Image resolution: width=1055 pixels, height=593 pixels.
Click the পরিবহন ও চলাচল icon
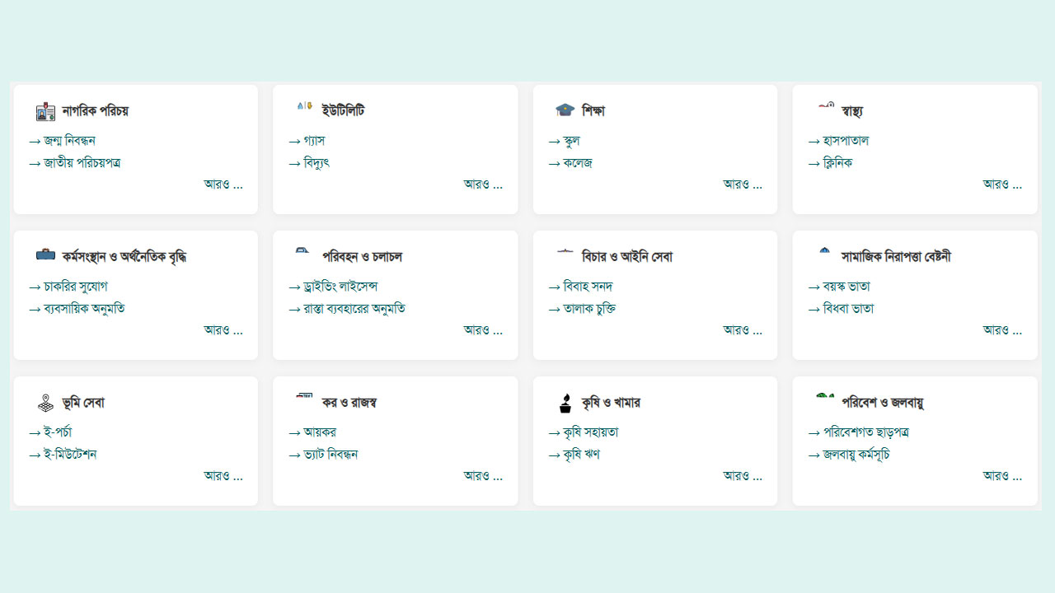pos(304,250)
